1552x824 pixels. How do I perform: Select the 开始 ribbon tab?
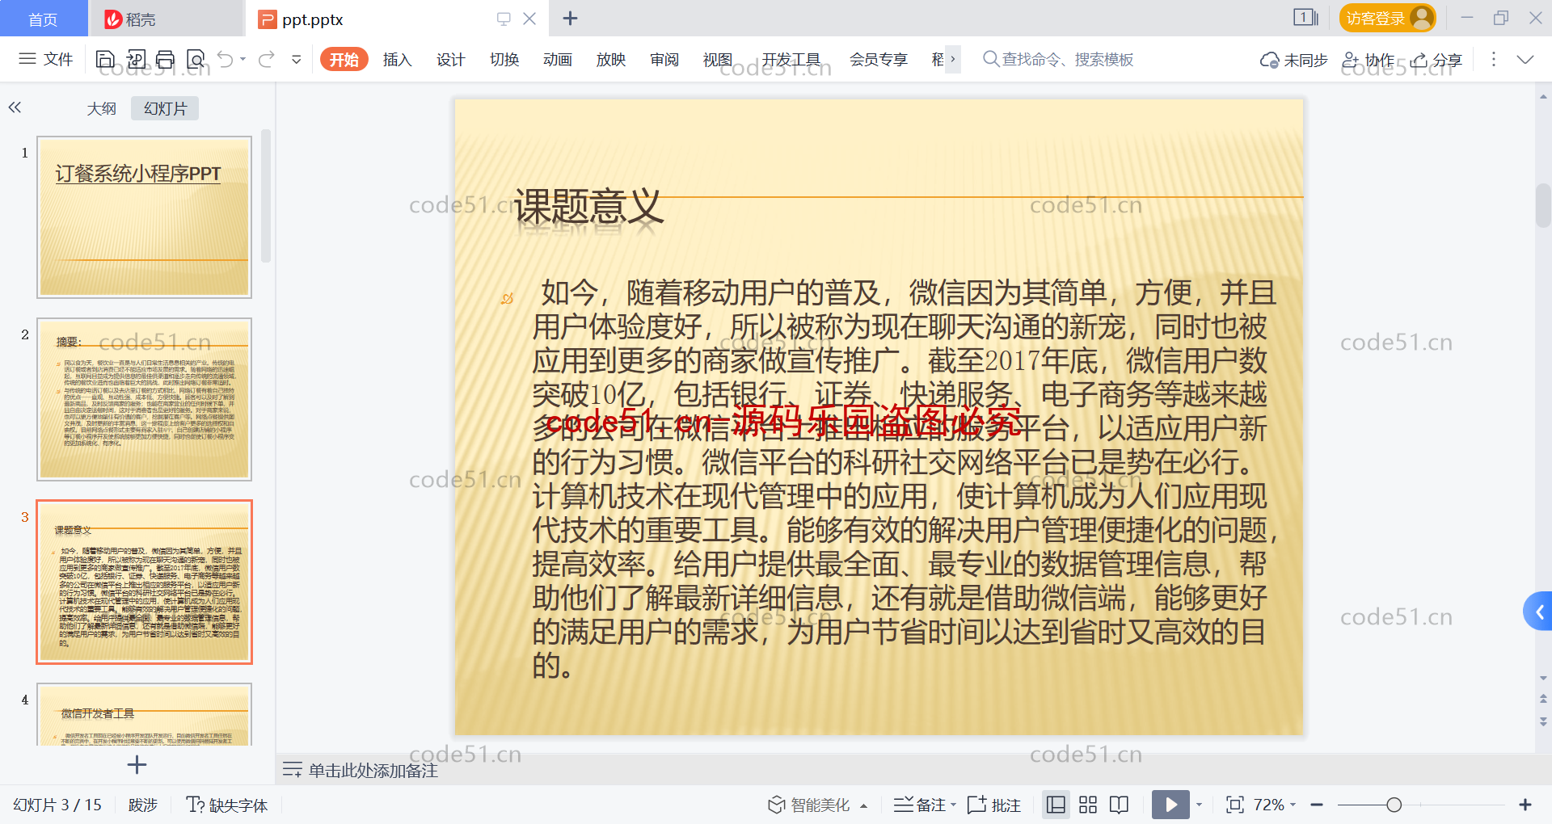click(x=344, y=59)
